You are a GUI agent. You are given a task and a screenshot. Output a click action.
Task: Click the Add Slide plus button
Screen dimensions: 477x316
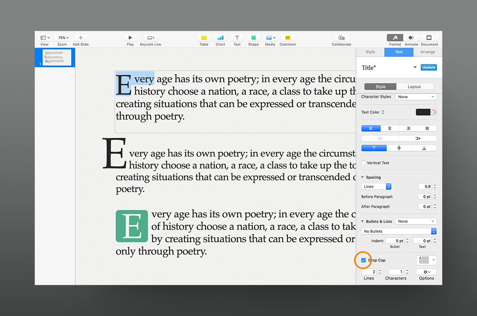click(80, 38)
